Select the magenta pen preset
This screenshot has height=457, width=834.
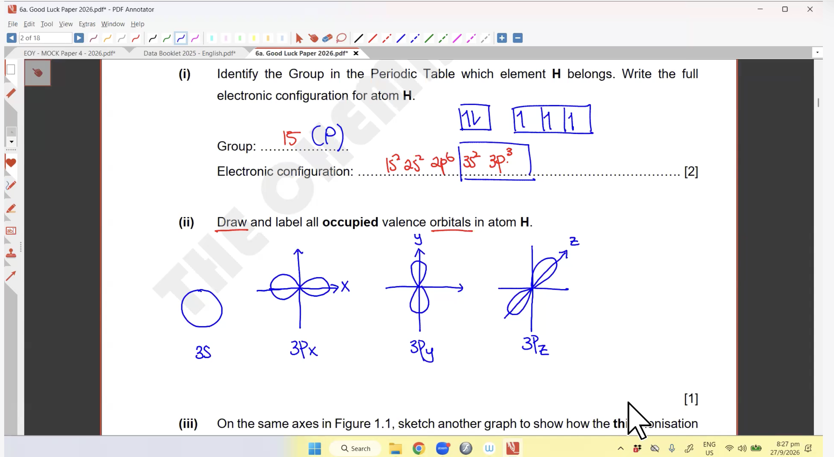pyautogui.click(x=195, y=38)
